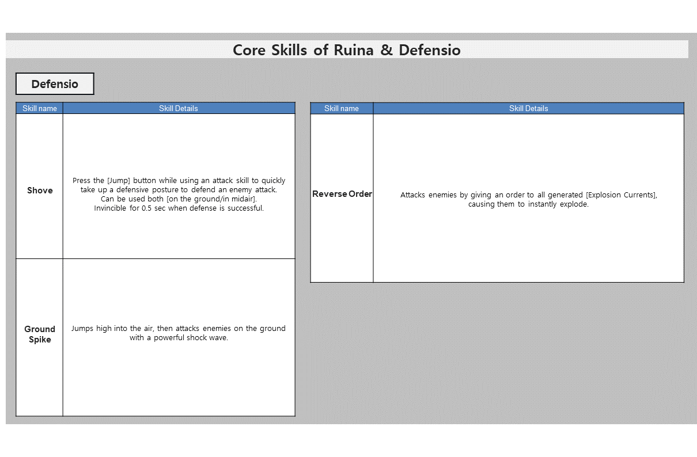Click 'Skill Details' header above Reverse Order description
This screenshot has height=457, width=697.
pos(529,108)
